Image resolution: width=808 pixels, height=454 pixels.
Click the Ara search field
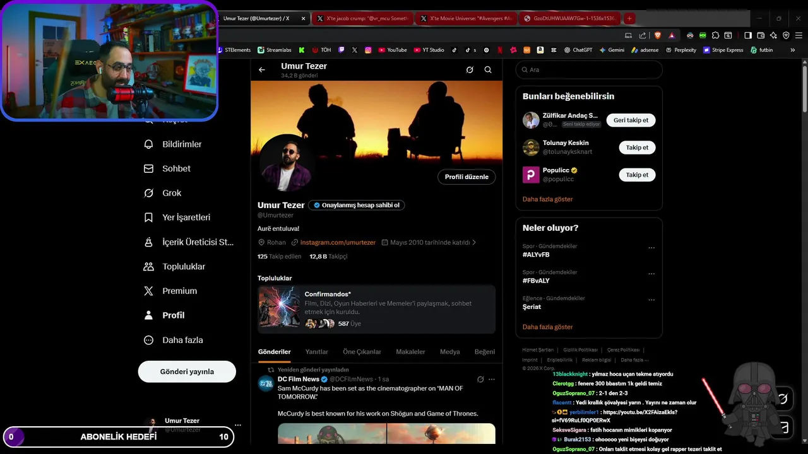pos(589,70)
